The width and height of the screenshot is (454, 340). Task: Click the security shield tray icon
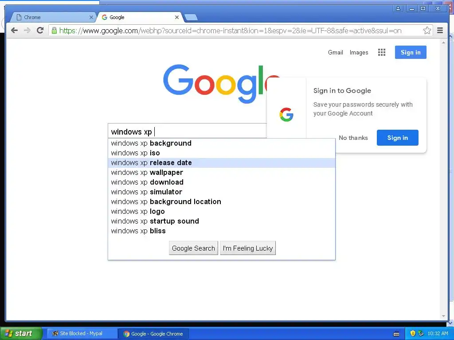[x=413, y=334]
